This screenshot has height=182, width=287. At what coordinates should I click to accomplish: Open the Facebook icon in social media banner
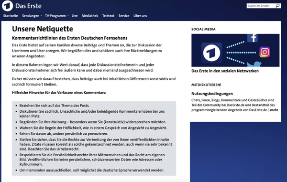pyautogui.click(x=253, y=38)
